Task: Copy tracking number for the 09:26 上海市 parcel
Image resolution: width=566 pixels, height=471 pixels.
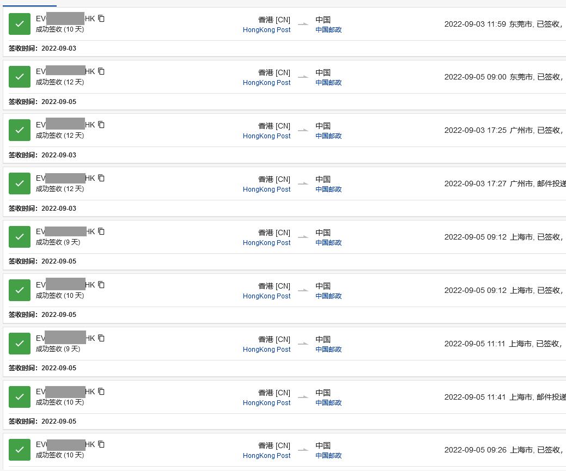Action: click(x=101, y=444)
